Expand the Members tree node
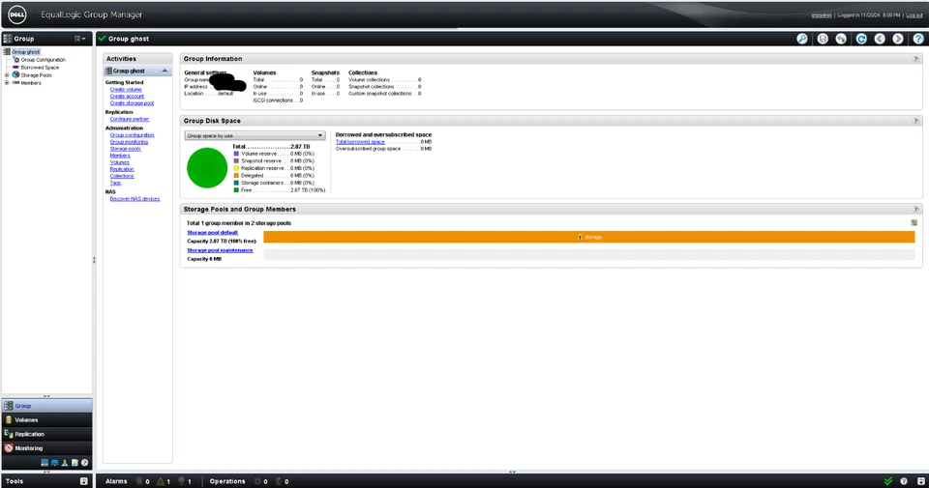The height and width of the screenshot is (488, 929). (x=7, y=83)
